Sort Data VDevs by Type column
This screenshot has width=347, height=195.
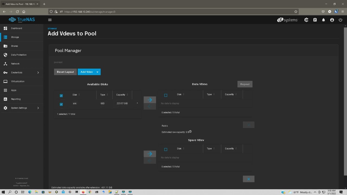(211, 94)
